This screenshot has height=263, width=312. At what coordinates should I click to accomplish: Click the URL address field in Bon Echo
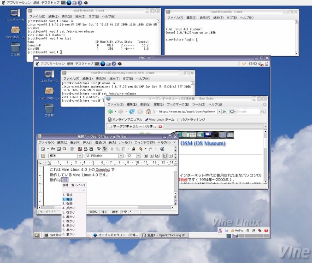point(185,111)
